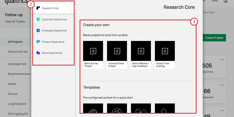Viewport: 234px width, 117px height.
Task: Select the All Projects folder
Action: point(15,42)
